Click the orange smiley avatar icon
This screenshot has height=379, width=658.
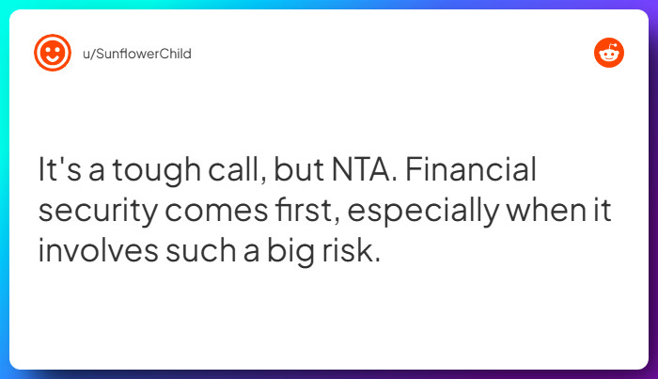click(52, 53)
